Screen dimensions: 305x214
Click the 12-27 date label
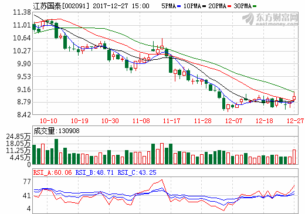pyautogui.click(x=296, y=121)
